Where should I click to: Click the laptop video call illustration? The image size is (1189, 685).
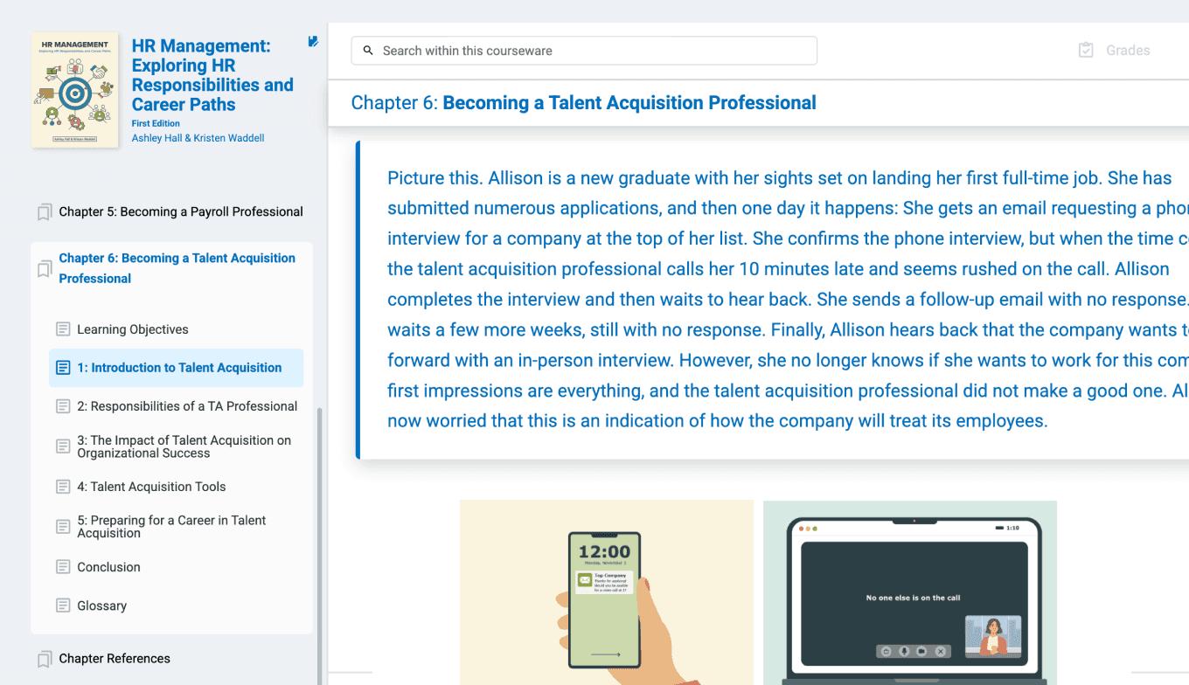click(910, 592)
